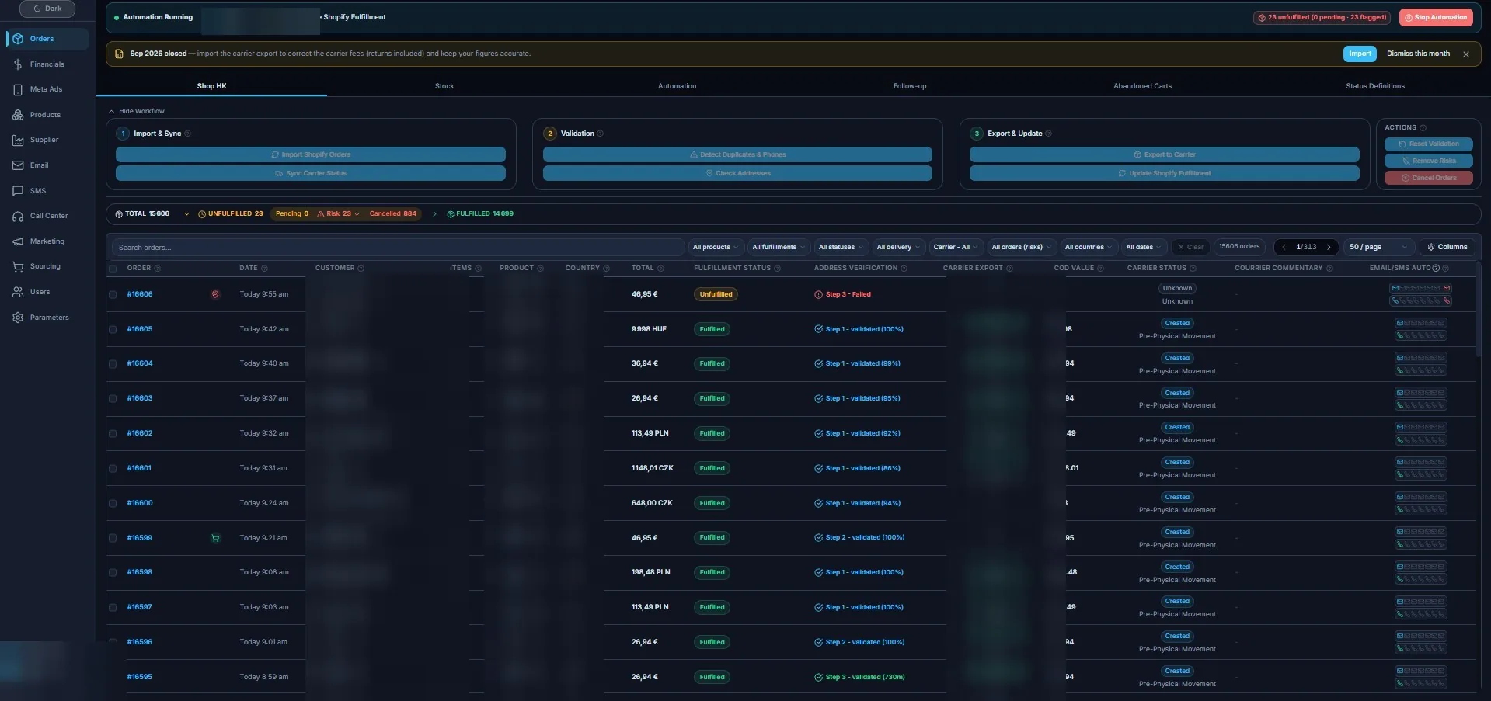Viewport: 1491px width, 701px height.
Task: Open the Email section
Action: pyautogui.click(x=47, y=165)
